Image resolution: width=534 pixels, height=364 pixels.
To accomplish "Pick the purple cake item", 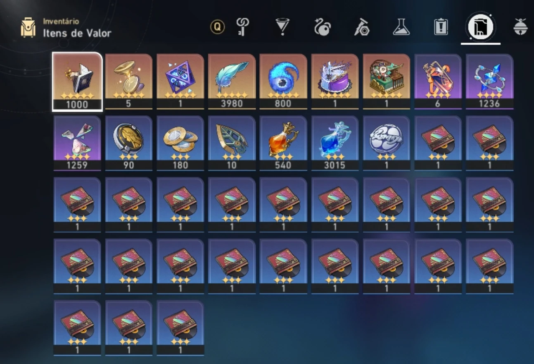I will pos(335,81).
